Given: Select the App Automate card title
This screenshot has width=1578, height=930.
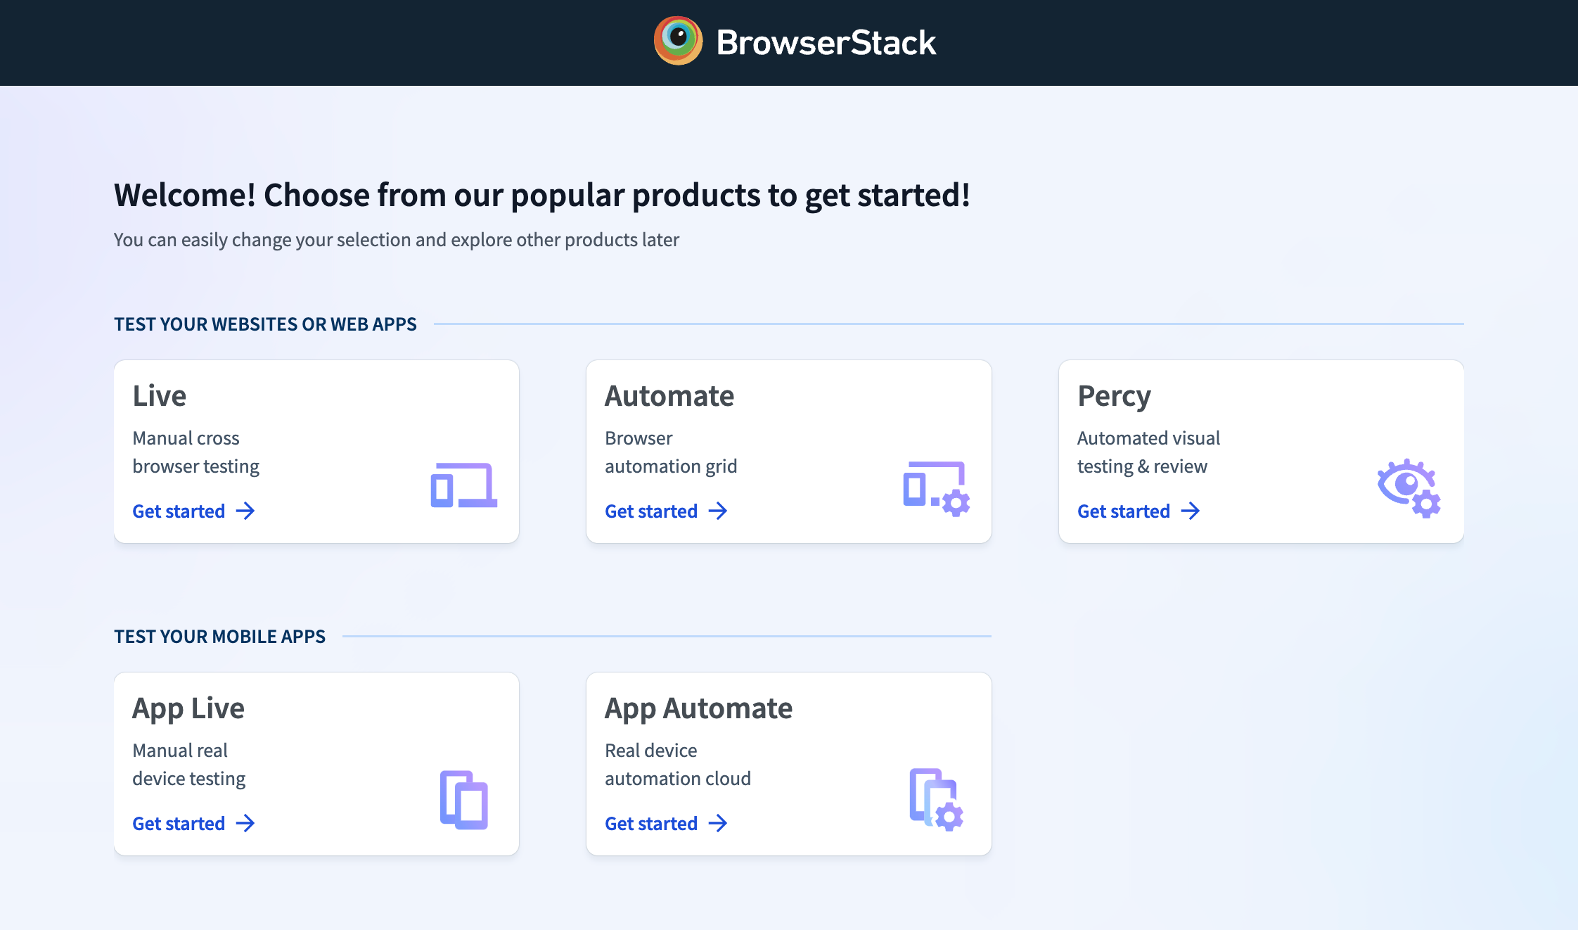Looking at the screenshot, I should click(698, 708).
